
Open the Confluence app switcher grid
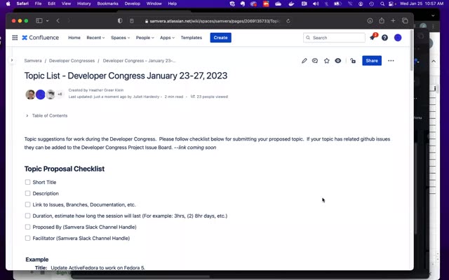coord(15,37)
